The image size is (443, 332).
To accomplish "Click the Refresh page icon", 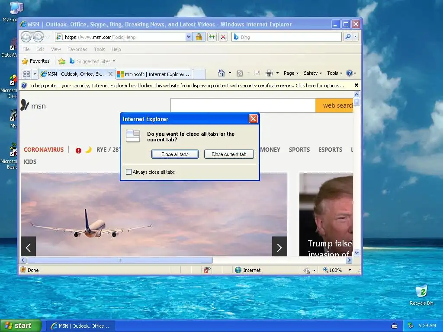I will (212, 37).
